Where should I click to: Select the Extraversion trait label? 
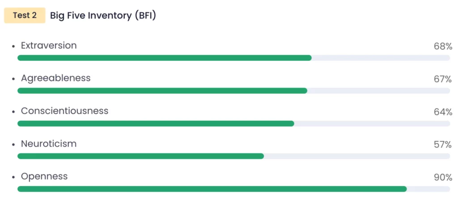(49, 46)
